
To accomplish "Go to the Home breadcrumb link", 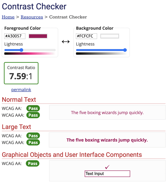I will [8, 17].
